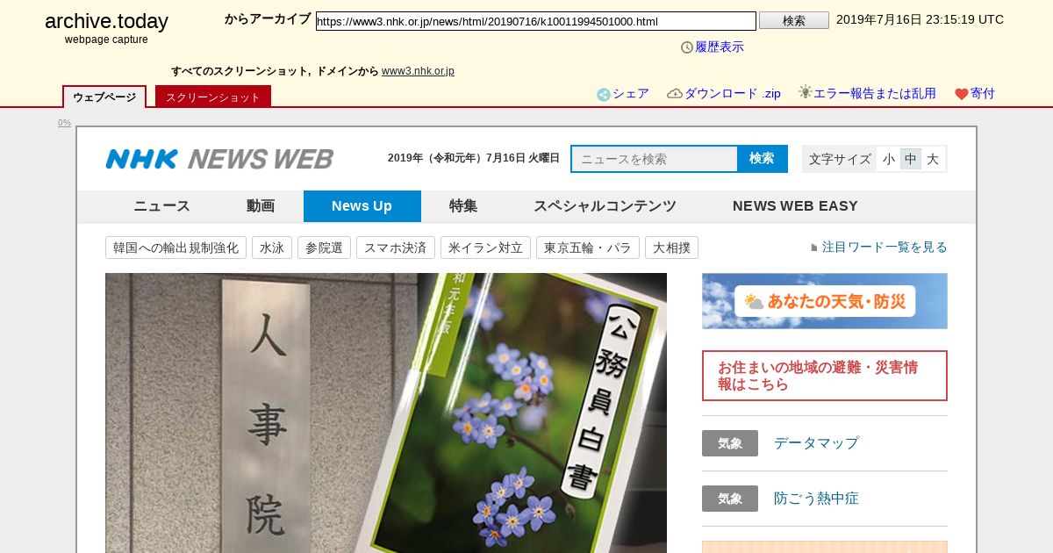Focus the archive URL input field

pyautogui.click(x=535, y=21)
